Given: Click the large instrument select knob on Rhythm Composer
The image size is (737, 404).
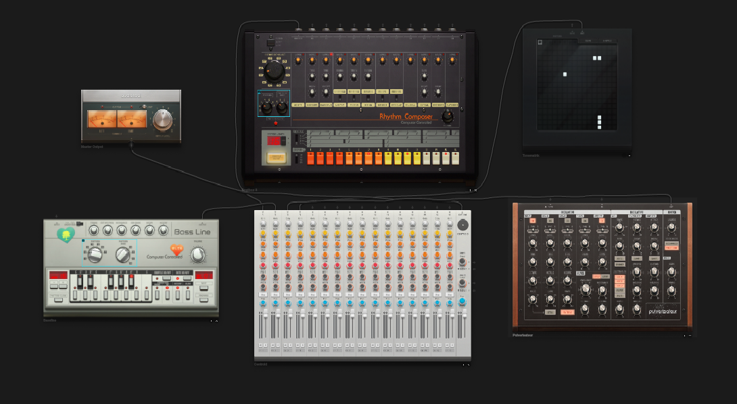Looking at the screenshot, I should pos(275,72).
